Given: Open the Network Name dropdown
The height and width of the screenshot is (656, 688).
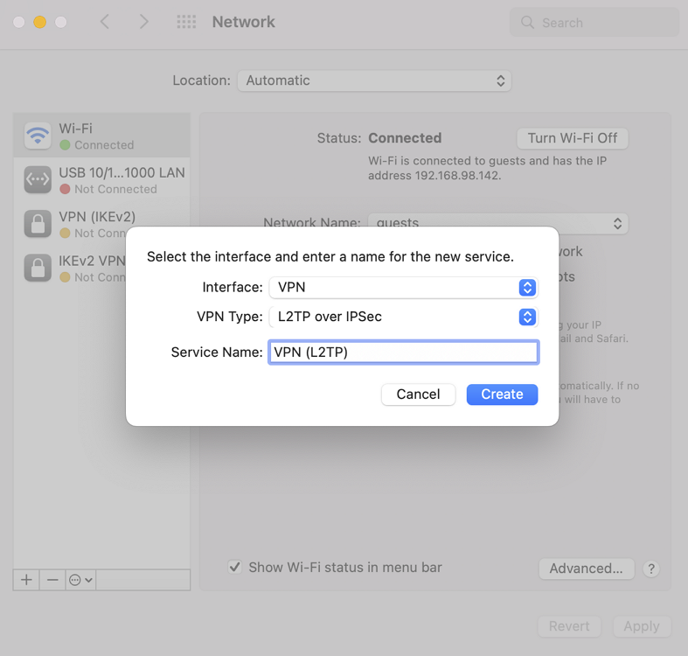Looking at the screenshot, I should (x=497, y=223).
